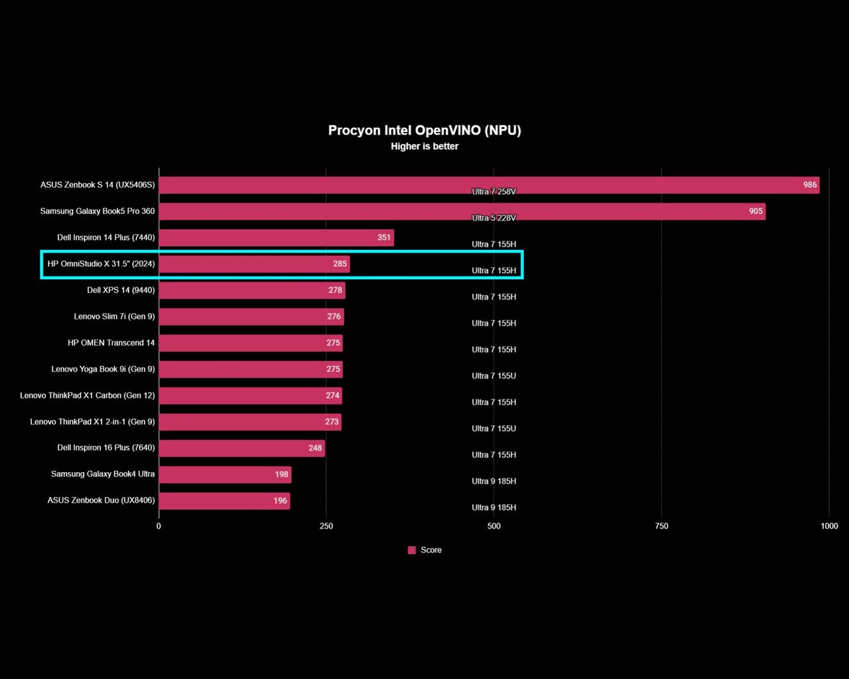
Task: Click Ultra 7 155U label in Yoga Book 9i row
Action: click(493, 376)
